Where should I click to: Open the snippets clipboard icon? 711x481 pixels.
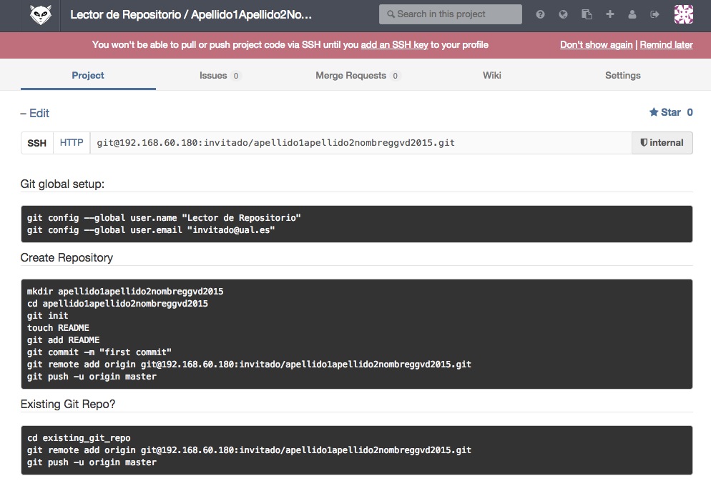[x=587, y=14]
